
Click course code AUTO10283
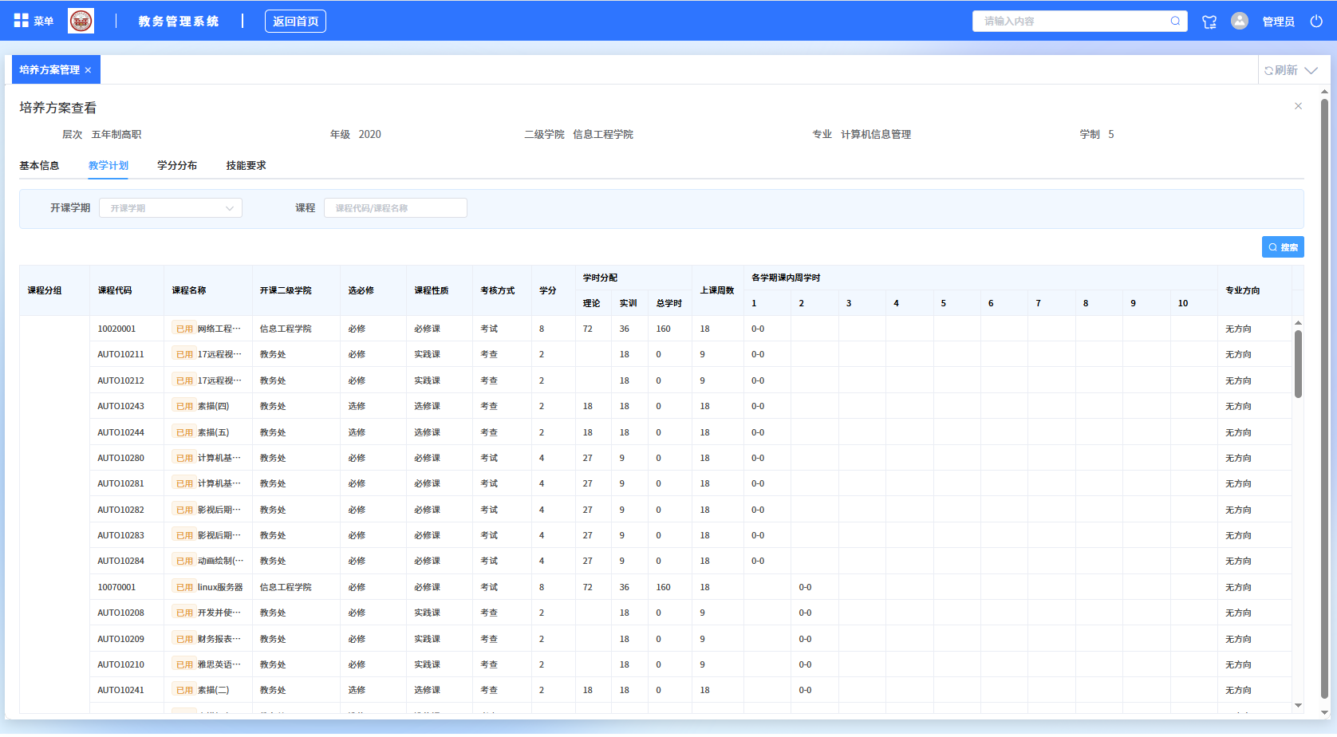coord(120,535)
